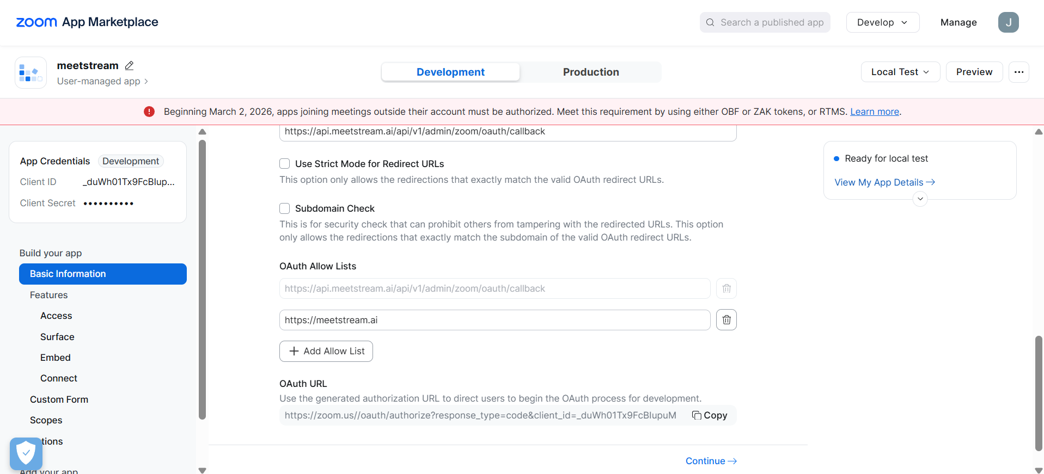Open Features section in sidebar
This screenshot has width=1044, height=474.
pos(49,295)
